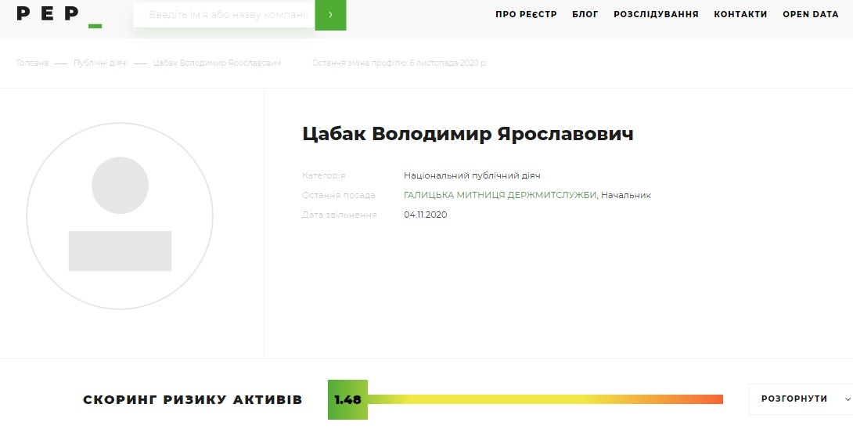Image resolution: width=853 pixels, height=433 pixels.
Task: Go to the БЛОГ section
Action: (x=585, y=15)
